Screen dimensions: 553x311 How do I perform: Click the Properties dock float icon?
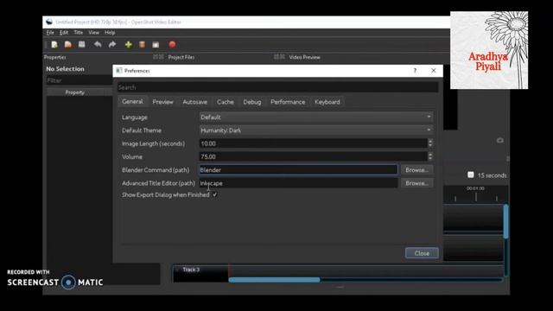coord(156,57)
